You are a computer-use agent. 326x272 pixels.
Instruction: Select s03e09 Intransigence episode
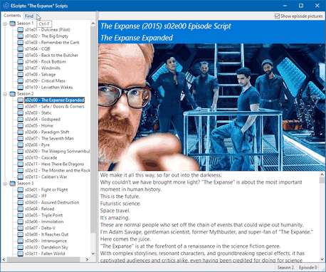[x=46, y=241]
